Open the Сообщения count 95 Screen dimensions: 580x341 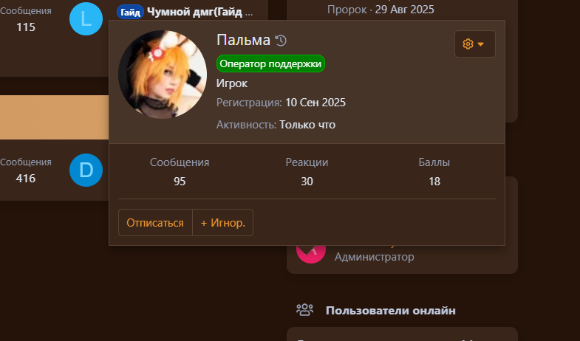point(180,182)
